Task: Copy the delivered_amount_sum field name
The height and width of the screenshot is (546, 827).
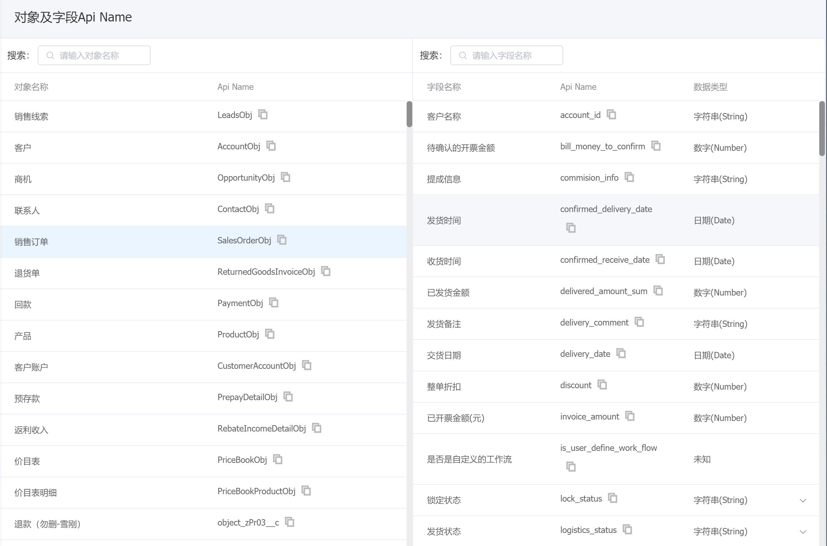Action: (x=658, y=291)
